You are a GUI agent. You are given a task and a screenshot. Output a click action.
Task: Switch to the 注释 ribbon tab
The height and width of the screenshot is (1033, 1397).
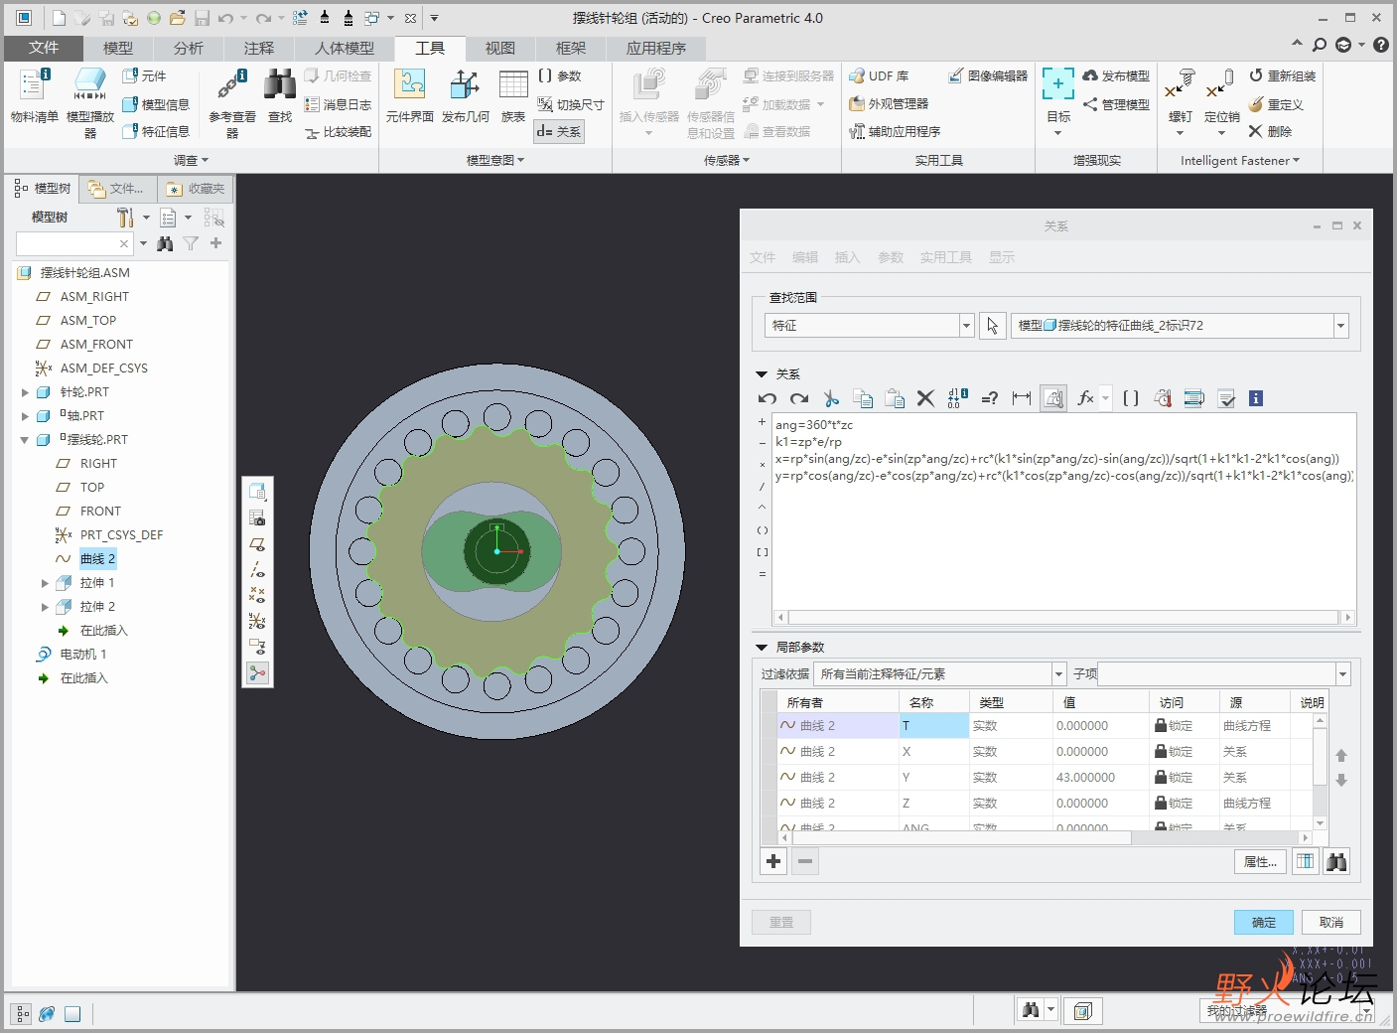[258, 48]
